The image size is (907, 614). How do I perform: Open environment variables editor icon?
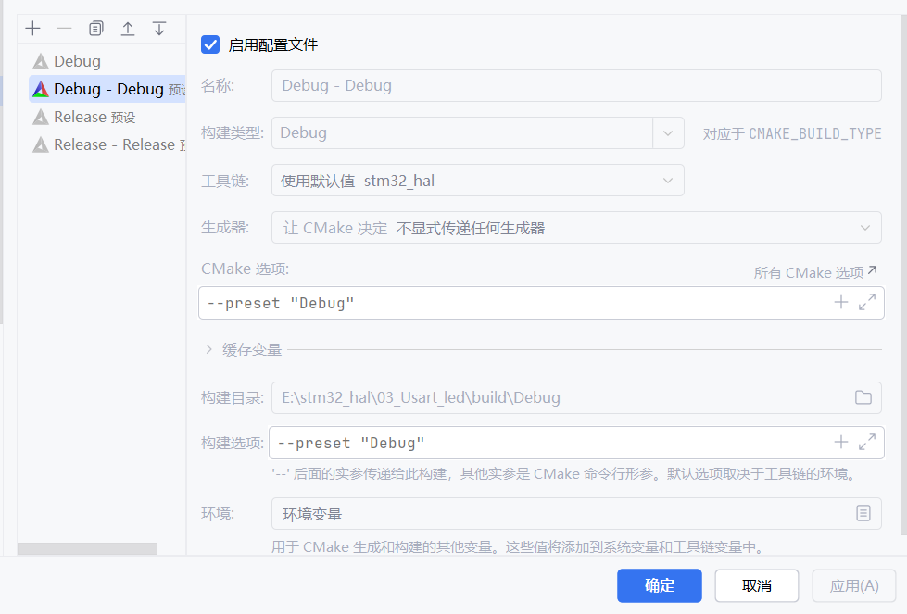point(863,513)
